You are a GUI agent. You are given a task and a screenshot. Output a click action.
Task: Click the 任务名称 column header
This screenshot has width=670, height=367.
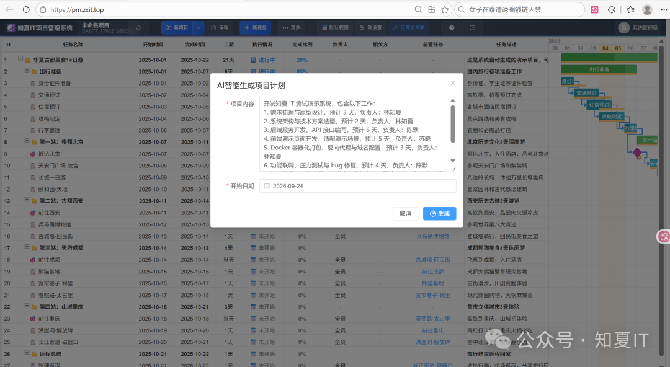(73, 45)
